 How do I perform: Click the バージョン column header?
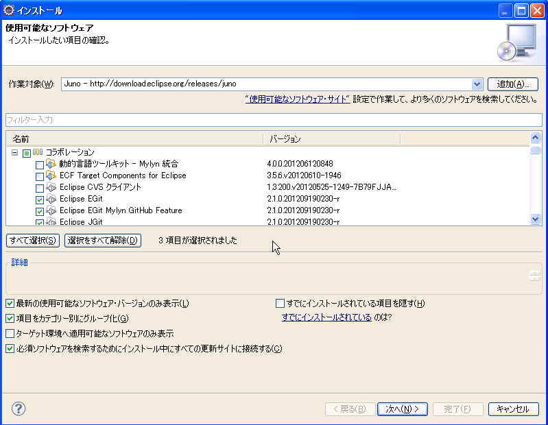tap(332, 139)
